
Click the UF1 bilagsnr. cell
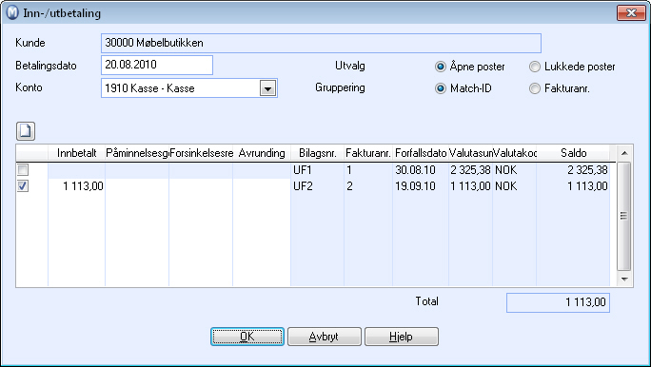click(318, 169)
